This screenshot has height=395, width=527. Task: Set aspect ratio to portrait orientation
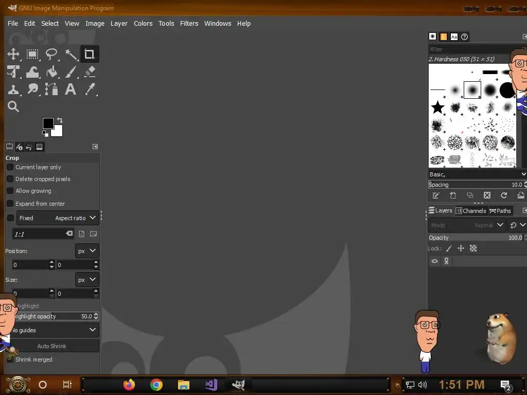82,234
